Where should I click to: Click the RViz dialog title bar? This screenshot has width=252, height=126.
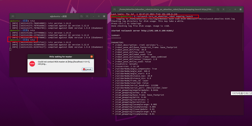(x=61, y=57)
